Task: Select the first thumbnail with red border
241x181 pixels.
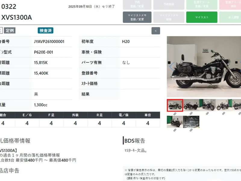Action: (175, 105)
